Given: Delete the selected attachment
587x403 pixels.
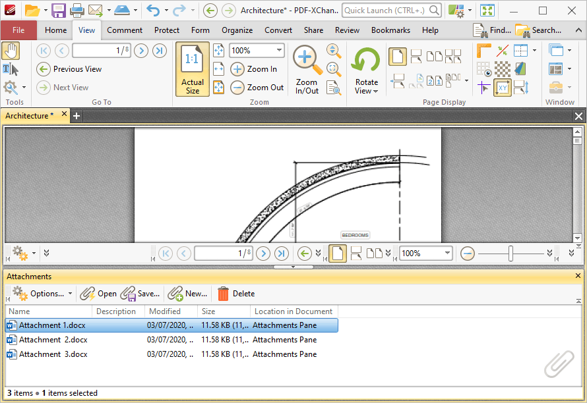Looking at the screenshot, I should [x=236, y=294].
